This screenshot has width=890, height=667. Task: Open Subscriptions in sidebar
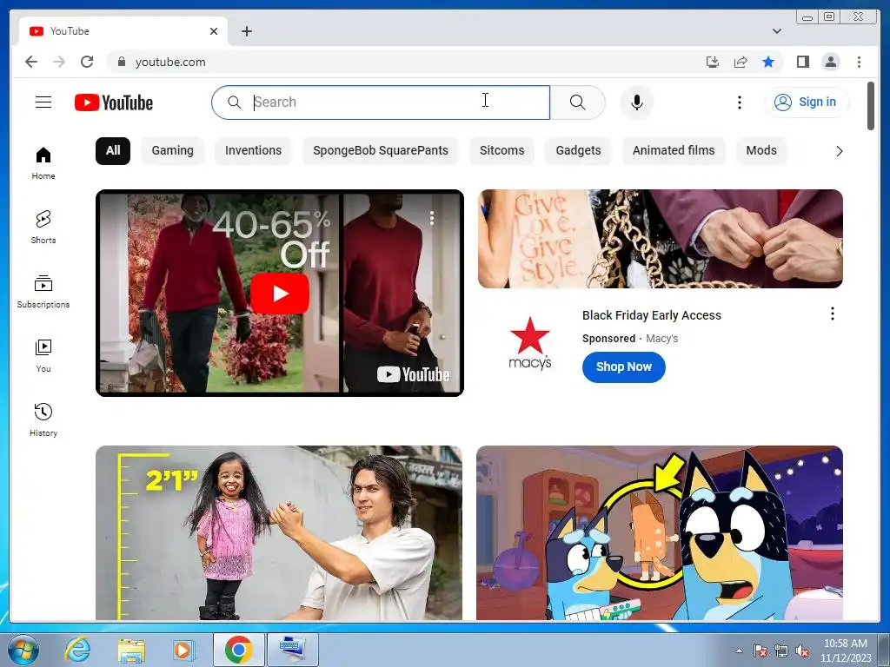point(43,292)
